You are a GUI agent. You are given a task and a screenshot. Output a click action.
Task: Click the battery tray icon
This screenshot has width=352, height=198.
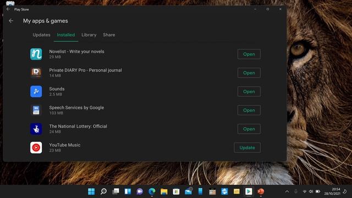(318, 191)
